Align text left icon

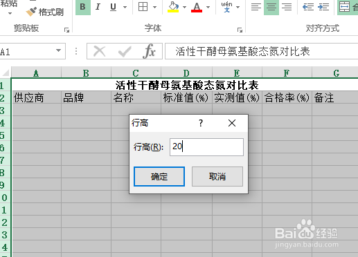[256, 7]
